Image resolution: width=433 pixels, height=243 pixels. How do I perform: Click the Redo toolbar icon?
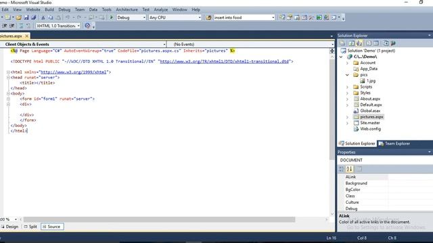[79, 18]
